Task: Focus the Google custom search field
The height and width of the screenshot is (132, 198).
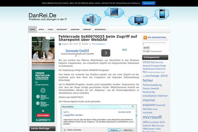Action: coord(154,44)
